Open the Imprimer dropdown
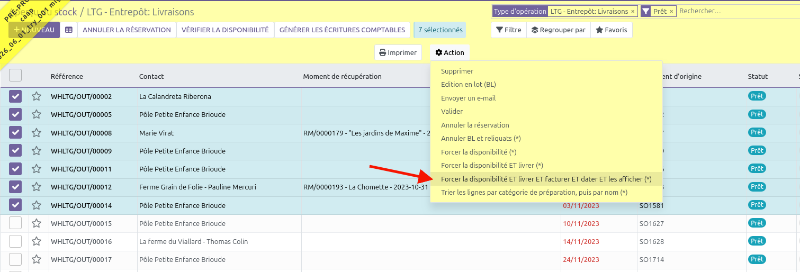The width and height of the screenshot is (800, 272). (x=398, y=52)
